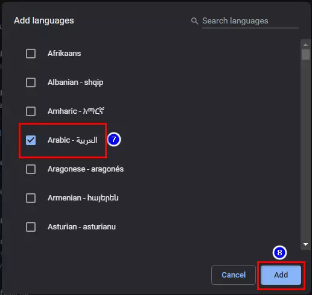Click the scrollbar down arrow
This screenshot has height=295, width=312.
(305, 244)
